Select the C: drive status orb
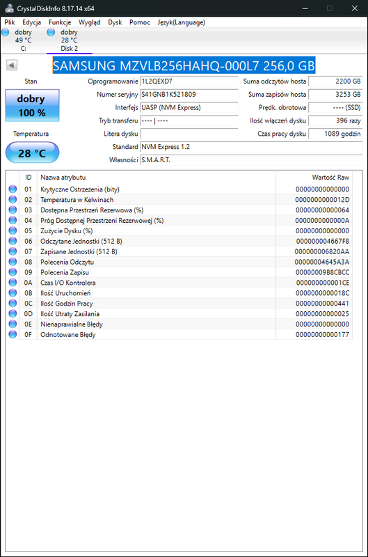Viewport: 368px width, 557px height. click(6, 32)
